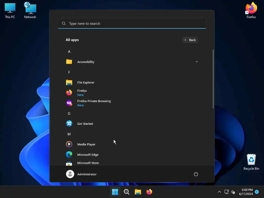Click the Back button in All apps
This screenshot has height=198, width=264.
click(190, 40)
